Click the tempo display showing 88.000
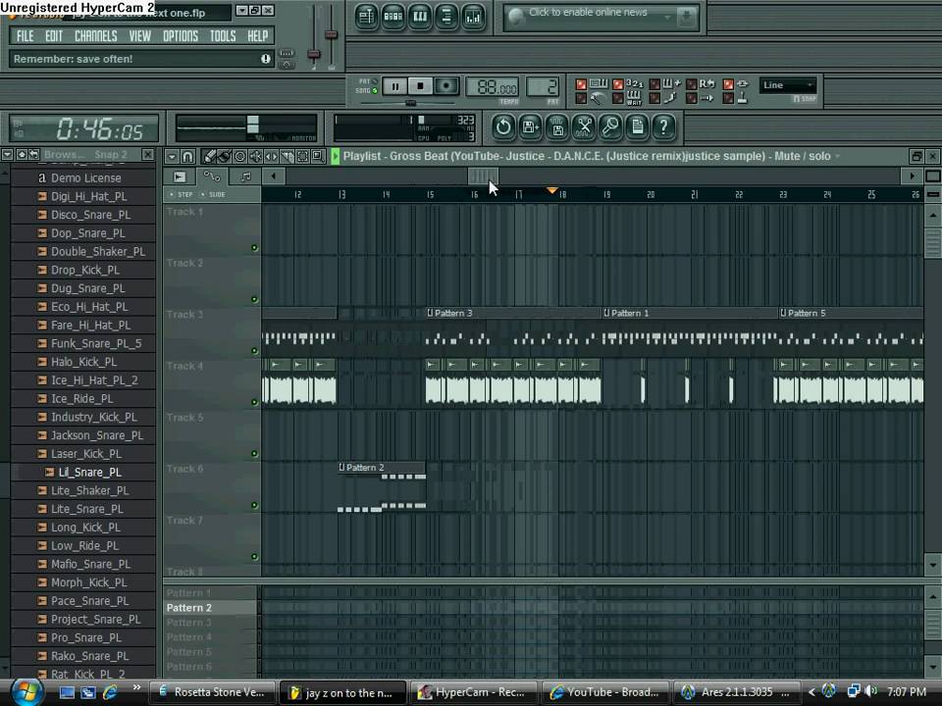 pyautogui.click(x=492, y=87)
